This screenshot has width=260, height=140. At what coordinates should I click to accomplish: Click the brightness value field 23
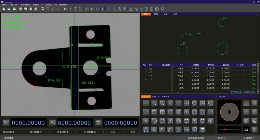pyautogui.click(x=246, y=130)
